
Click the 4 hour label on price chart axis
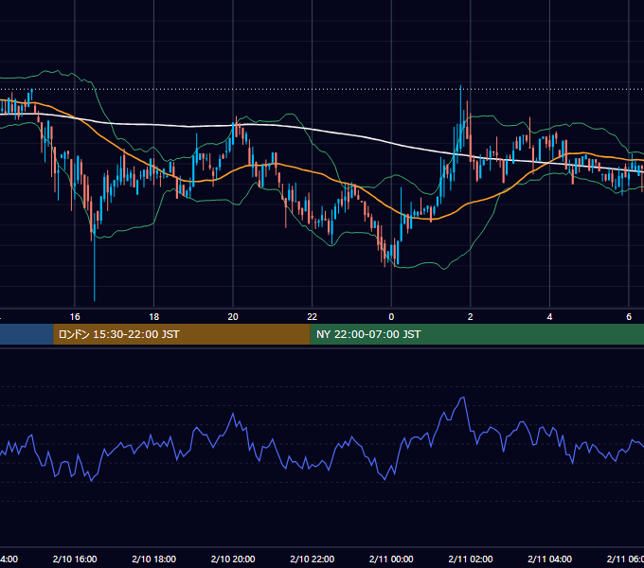point(549,317)
